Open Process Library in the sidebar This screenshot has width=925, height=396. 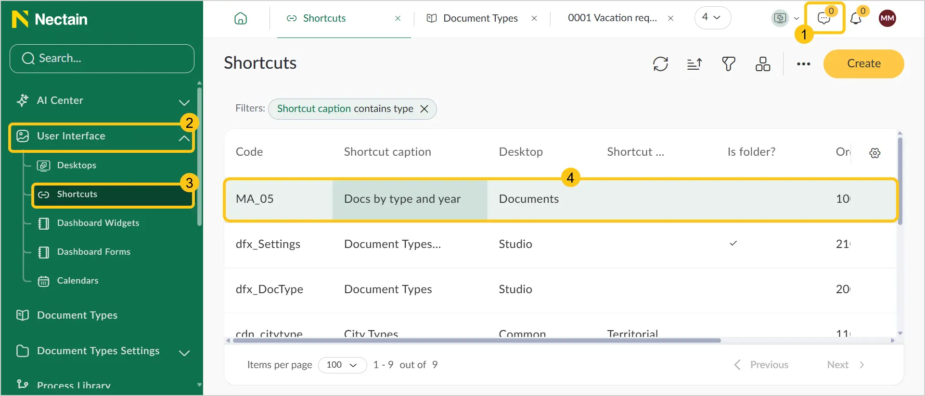click(x=74, y=385)
